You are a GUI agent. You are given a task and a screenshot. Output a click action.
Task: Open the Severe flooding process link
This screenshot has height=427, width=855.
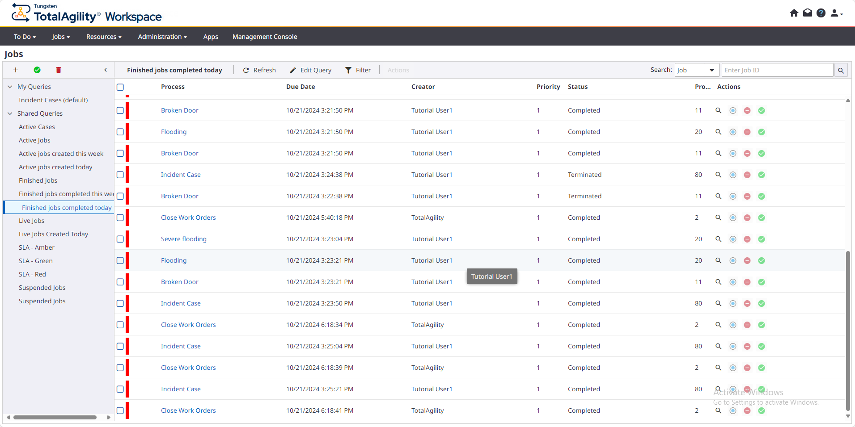click(x=183, y=239)
